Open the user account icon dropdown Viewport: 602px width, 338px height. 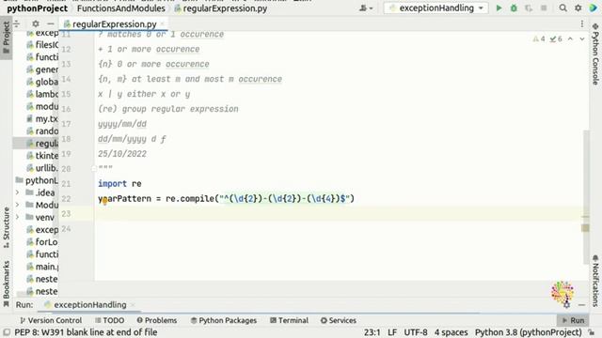point(366,8)
